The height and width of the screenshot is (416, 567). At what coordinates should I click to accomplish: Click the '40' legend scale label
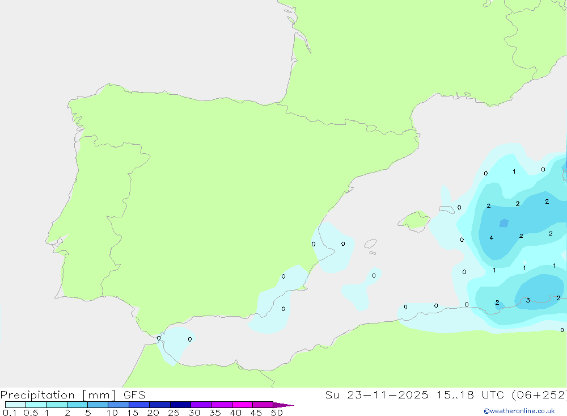click(235, 413)
